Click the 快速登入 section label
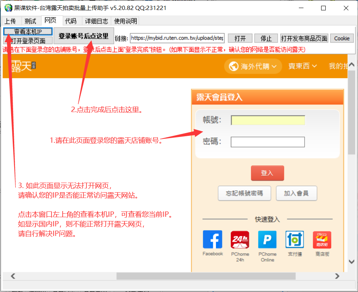Image resolution: width=358 pixels, height=292 pixels. 267,219
